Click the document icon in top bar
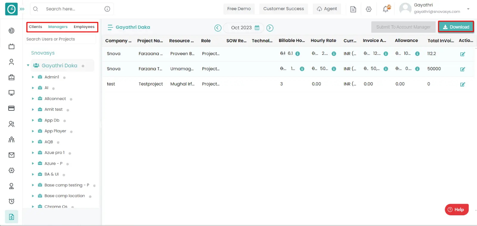 [353, 9]
